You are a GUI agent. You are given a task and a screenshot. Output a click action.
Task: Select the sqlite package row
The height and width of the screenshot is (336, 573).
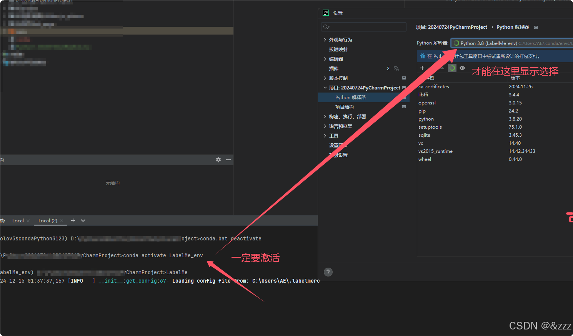pos(495,135)
